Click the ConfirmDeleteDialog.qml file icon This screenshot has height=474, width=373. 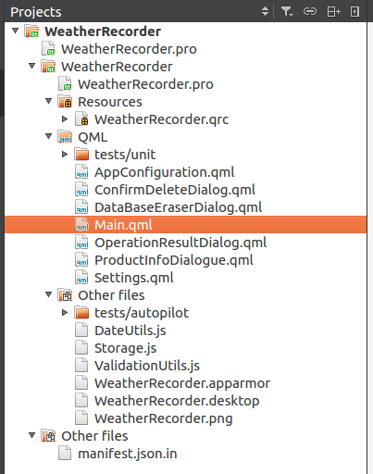81,190
